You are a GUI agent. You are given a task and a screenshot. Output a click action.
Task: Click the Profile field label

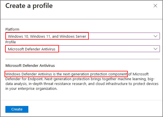pyautogui.click(x=10, y=42)
